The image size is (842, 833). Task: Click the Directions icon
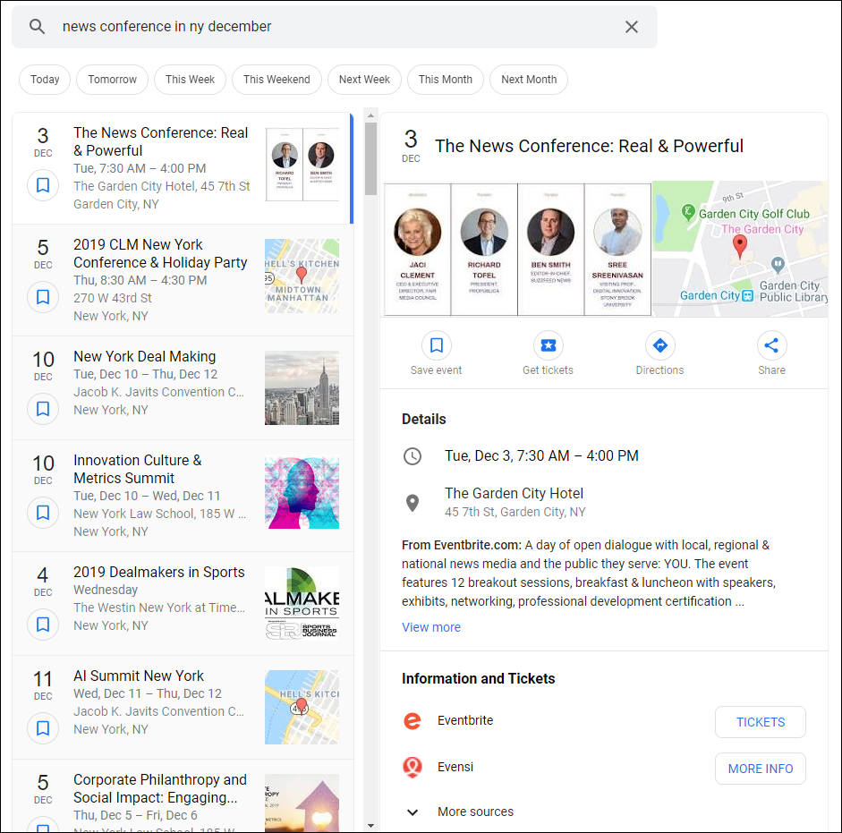click(660, 345)
